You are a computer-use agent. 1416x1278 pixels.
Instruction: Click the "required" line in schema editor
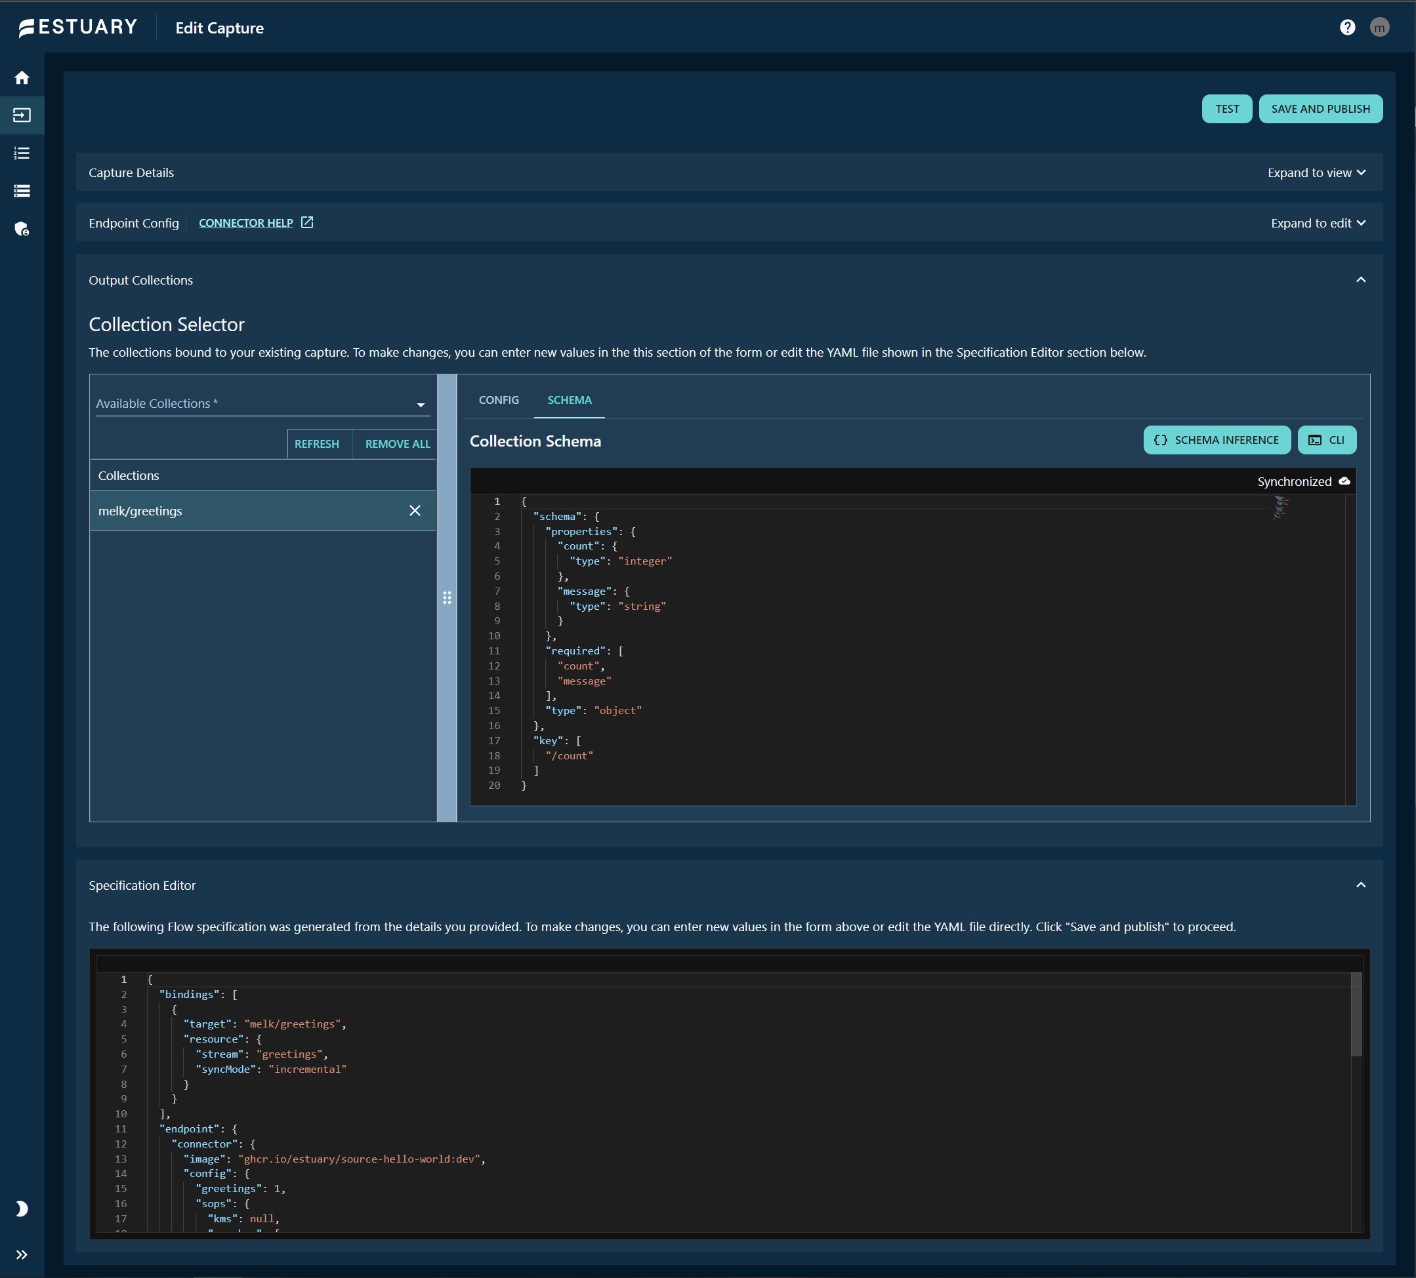click(x=585, y=651)
